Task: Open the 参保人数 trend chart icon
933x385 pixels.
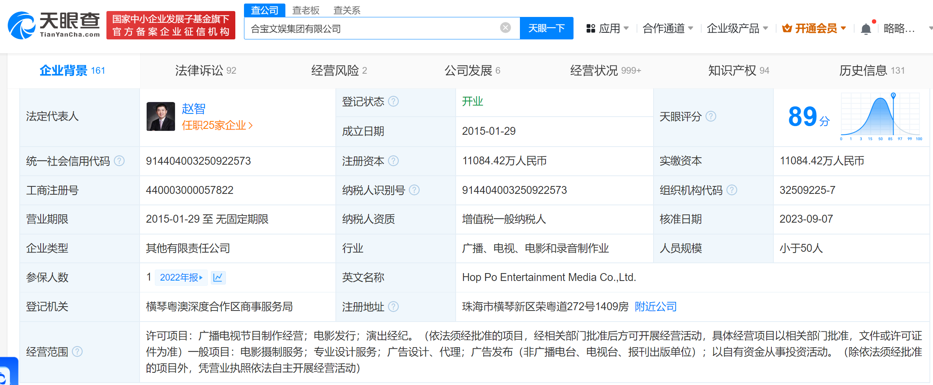Action: 218,277
